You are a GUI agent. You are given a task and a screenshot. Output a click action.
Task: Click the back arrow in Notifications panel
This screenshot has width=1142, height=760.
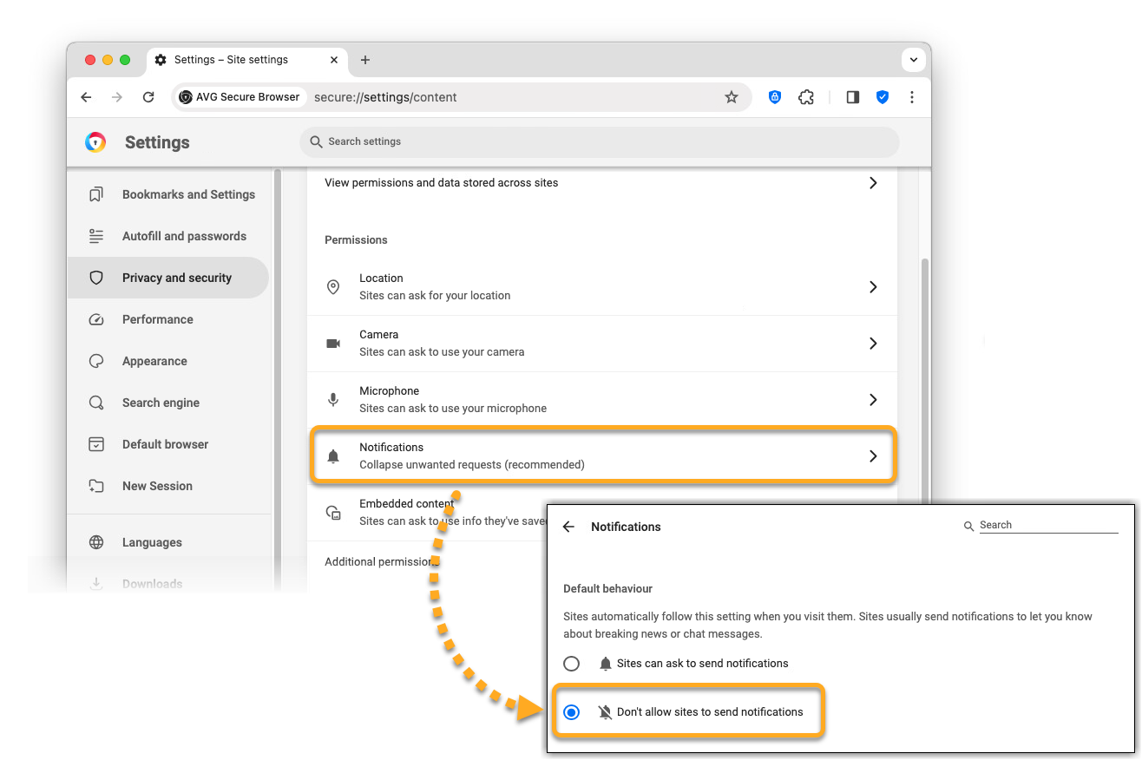coord(568,527)
